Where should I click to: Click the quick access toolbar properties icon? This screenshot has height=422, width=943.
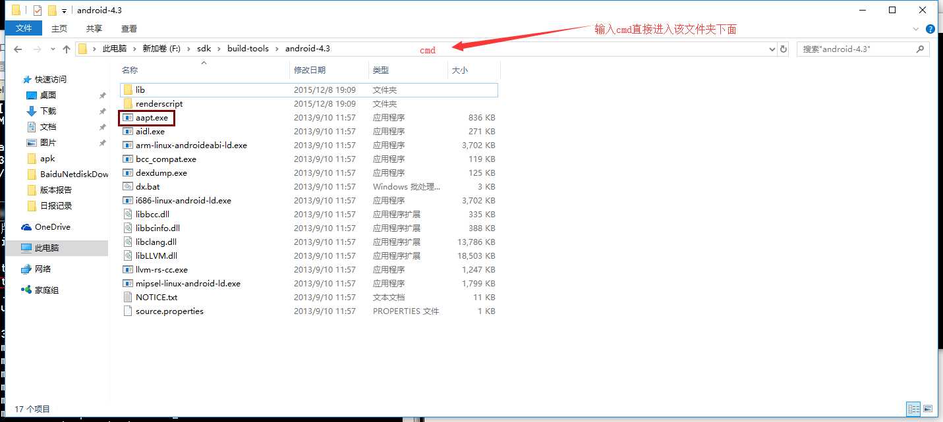tap(38, 11)
